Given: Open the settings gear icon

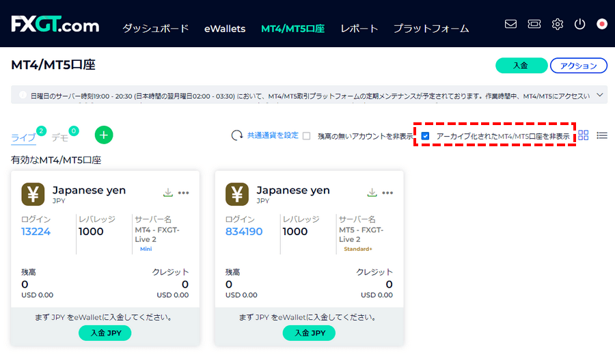Looking at the screenshot, I should click(x=558, y=25).
